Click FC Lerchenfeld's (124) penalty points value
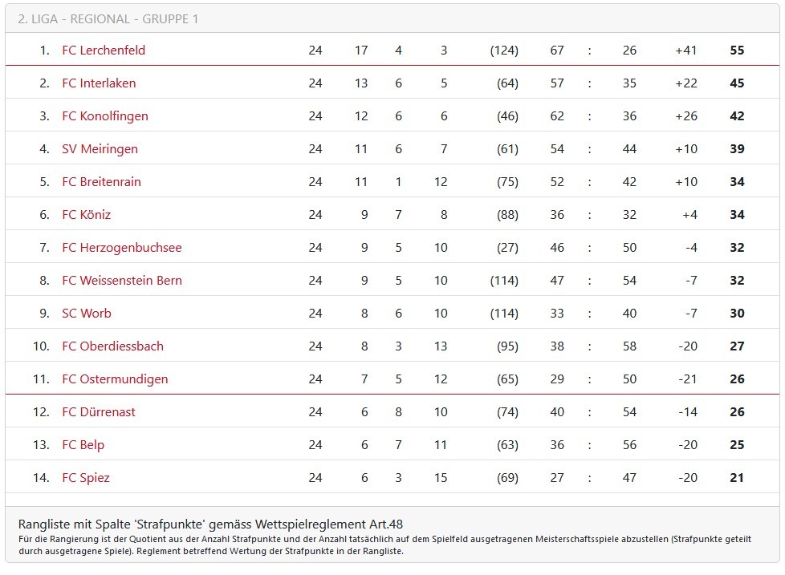This screenshot has height=575, width=785. click(504, 51)
